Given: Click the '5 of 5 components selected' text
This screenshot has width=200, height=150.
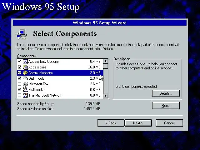Looking at the screenshot, I should tap(136, 87).
